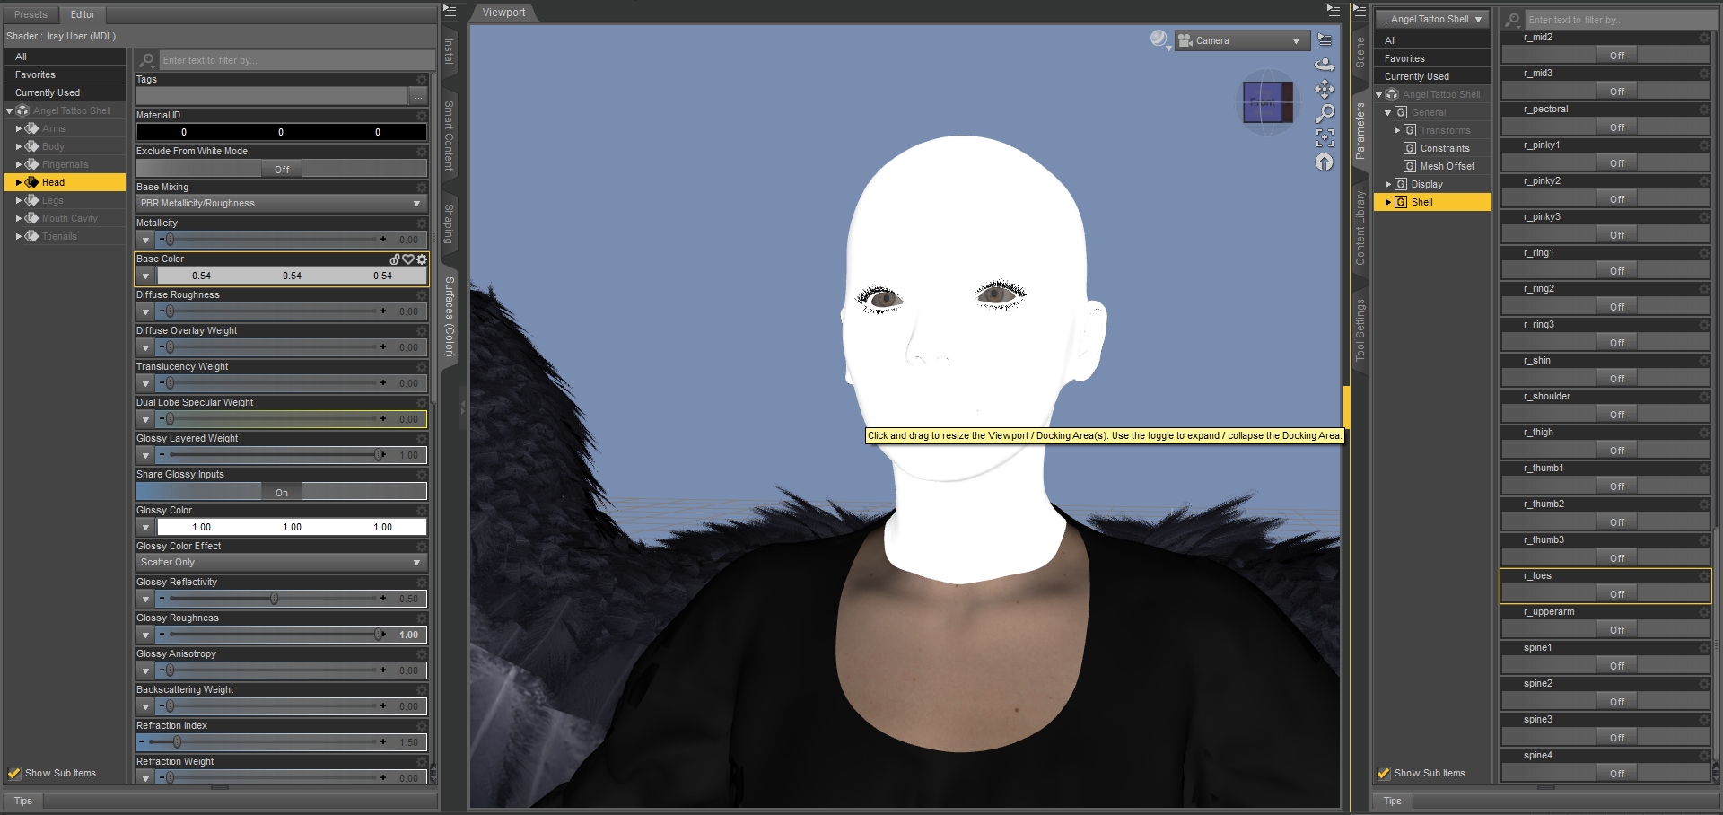The image size is (1723, 815).
Task: Open viewport aux menu icon beside camera
Action: 1325,40
